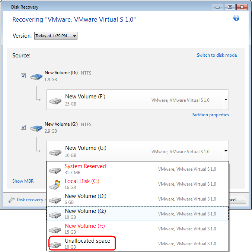Click the Switch to disk mode link

(x=217, y=55)
